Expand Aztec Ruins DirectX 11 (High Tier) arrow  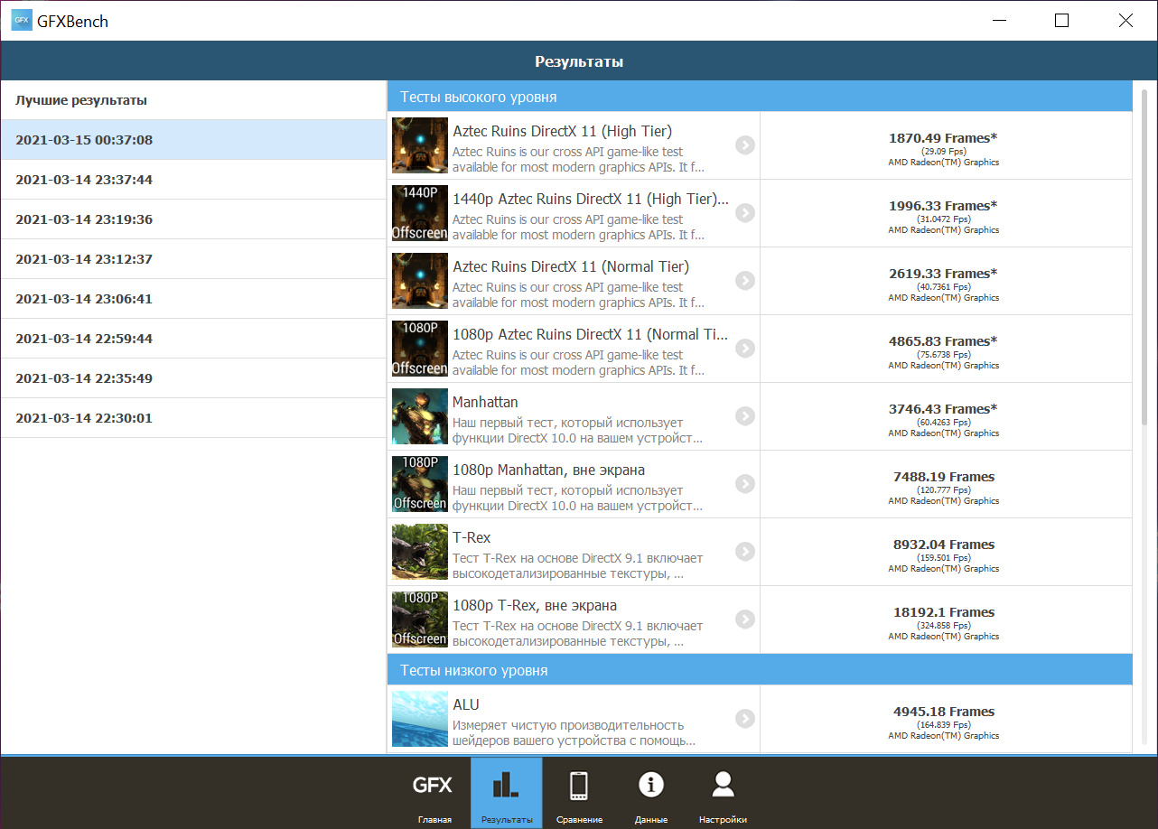(744, 145)
